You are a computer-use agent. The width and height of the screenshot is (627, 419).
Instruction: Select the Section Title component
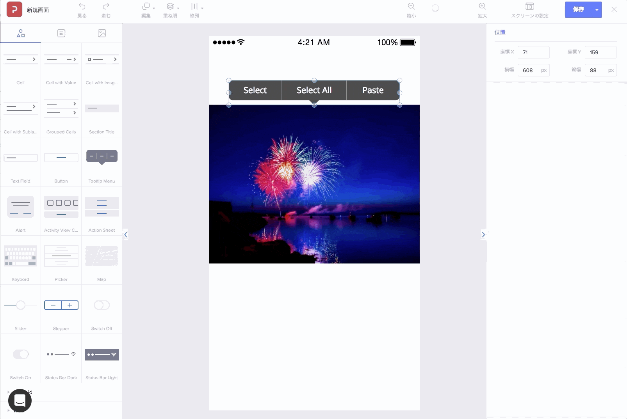[102, 113]
